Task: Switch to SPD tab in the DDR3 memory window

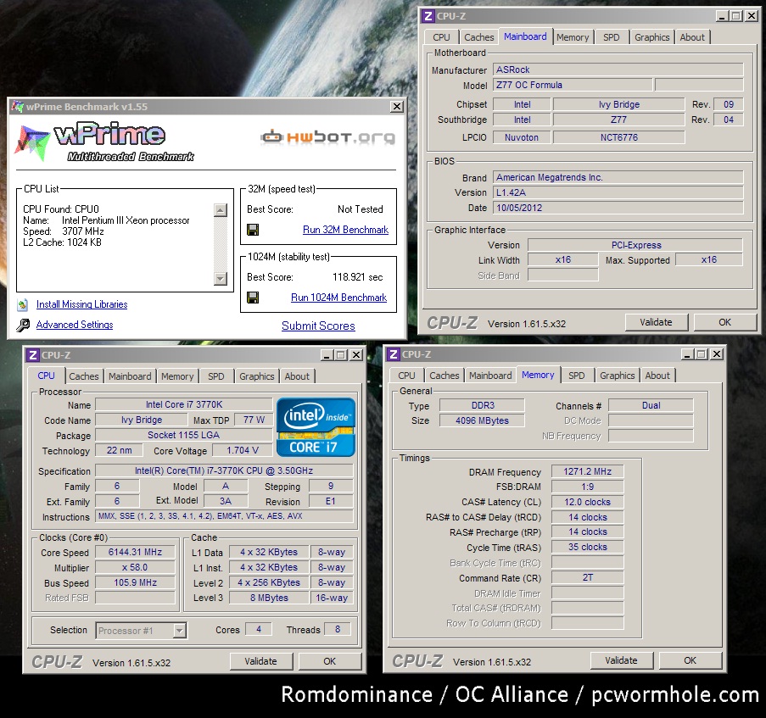Action: pyautogui.click(x=576, y=376)
